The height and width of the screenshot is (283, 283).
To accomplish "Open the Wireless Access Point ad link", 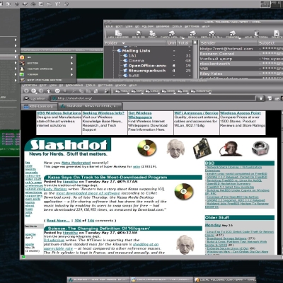I will pos(241,113).
